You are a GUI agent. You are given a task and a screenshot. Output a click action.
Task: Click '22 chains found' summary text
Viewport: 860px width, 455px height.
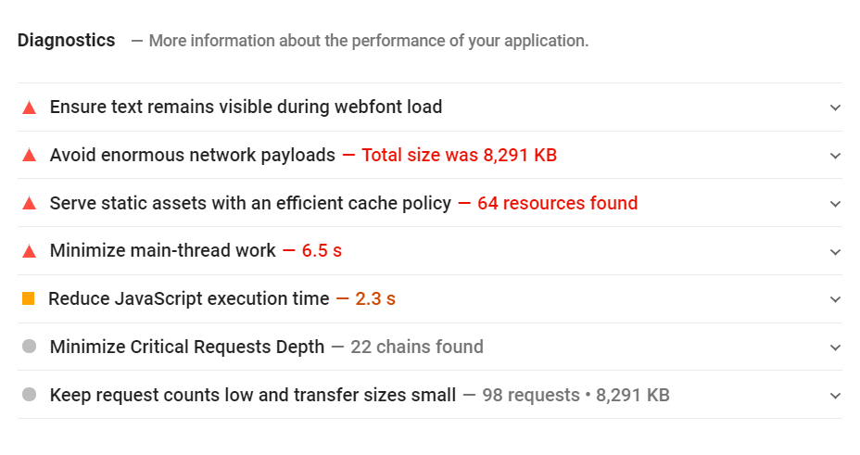417,347
